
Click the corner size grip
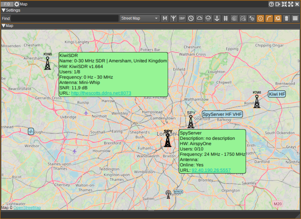[x=298, y=216]
